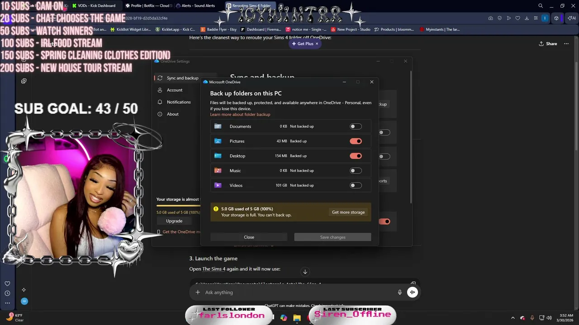Viewport: 579px width, 325px height.
Task: Click the OneDrive Settings scrollbar
Action: (411, 137)
